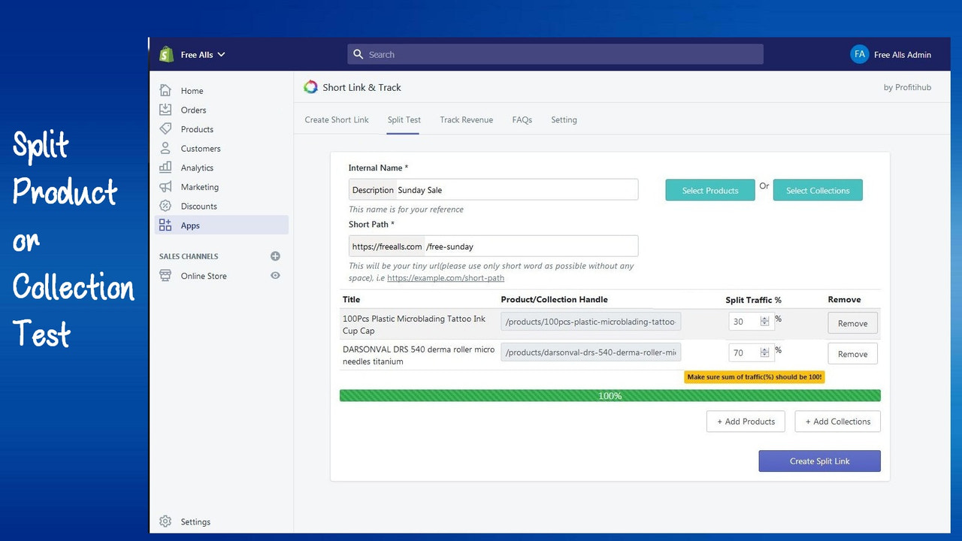
Task: Click Free Alls Admin account name
Action: click(x=903, y=55)
